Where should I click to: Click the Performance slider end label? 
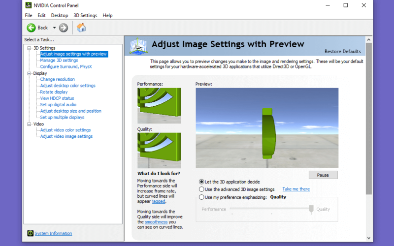(x=214, y=209)
